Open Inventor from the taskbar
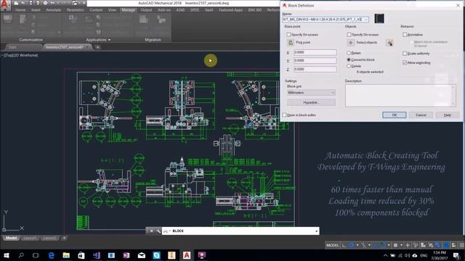The width and height of the screenshot is (465, 261). (171, 255)
